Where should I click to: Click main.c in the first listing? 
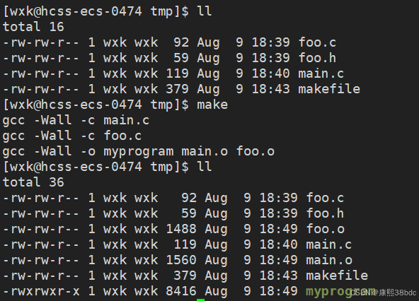(321, 73)
